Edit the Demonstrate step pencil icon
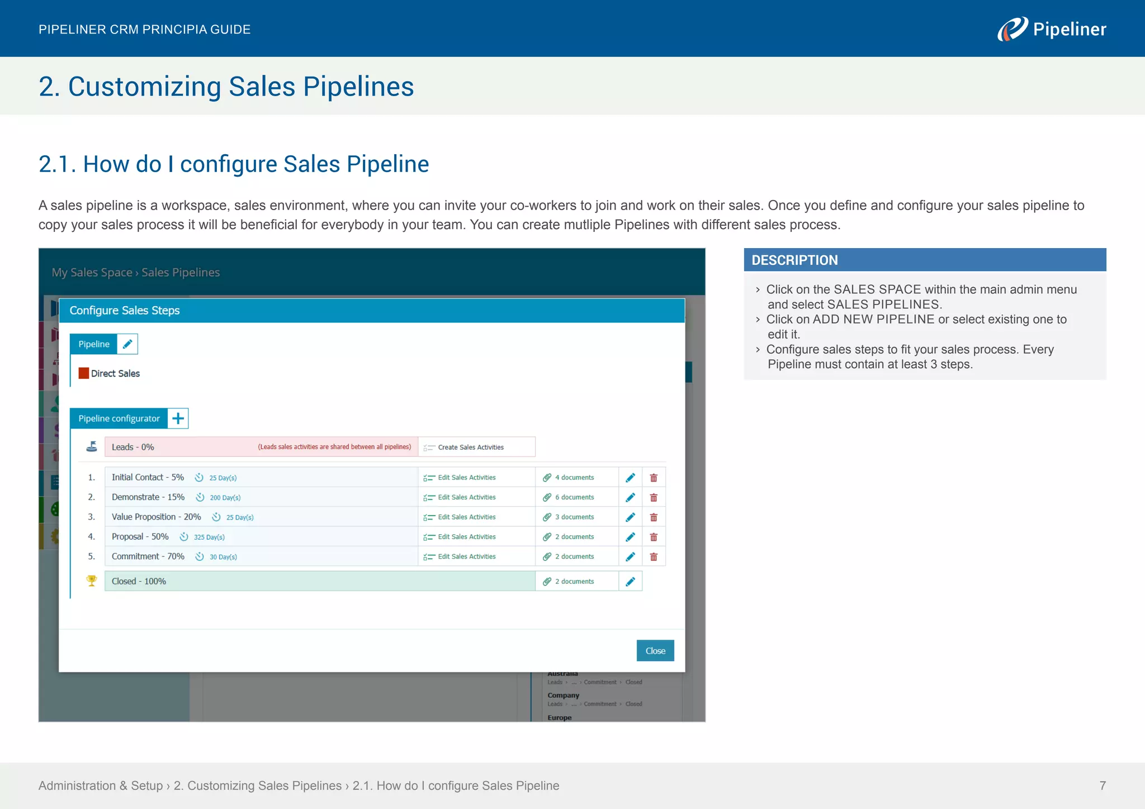This screenshot has height=809, width=1145. 630,497
